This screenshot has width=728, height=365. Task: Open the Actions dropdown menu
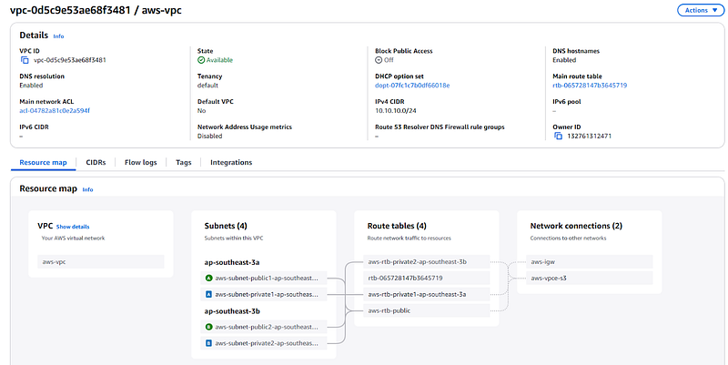(701, 10)
